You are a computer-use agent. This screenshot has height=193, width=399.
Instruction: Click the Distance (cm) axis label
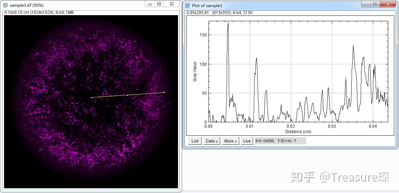(298, 132)
